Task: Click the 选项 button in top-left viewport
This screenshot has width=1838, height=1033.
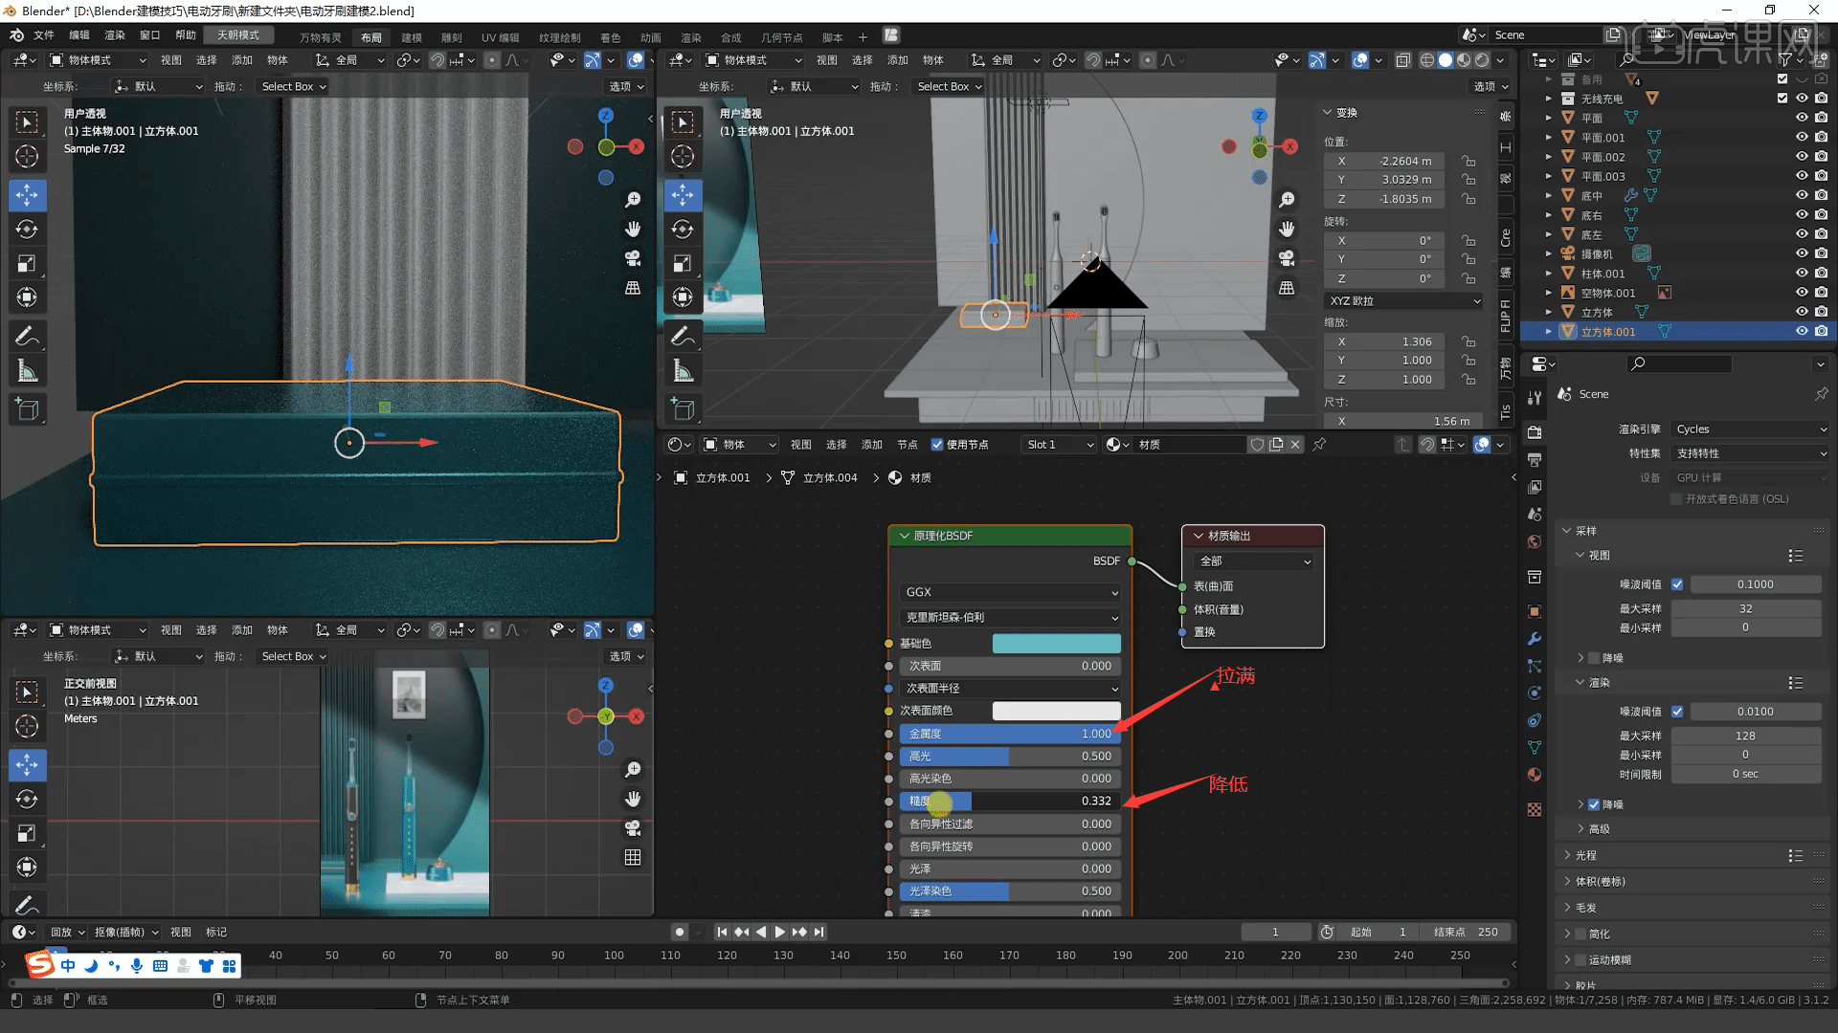Action: [626, 86]
